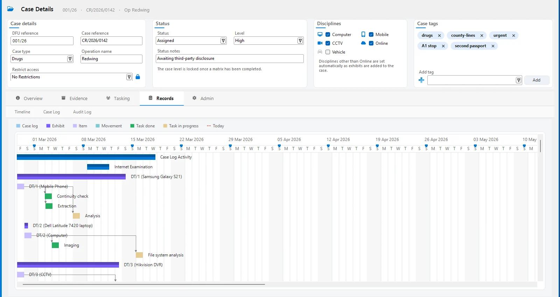
Task: Select the Case Log Activity timeline bar
Action: 86,157
